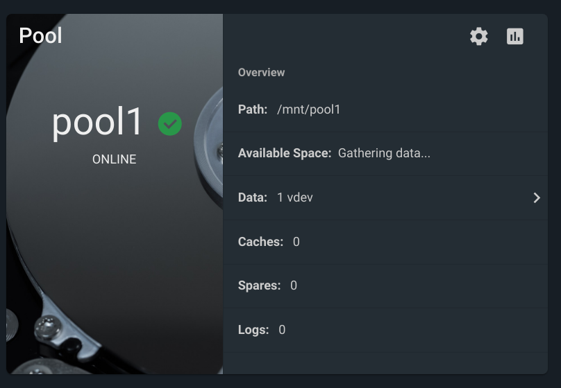Click the Logs count value 0
This screenshot has width=561, height=388.
pyautogui.click(x=282, y=330)
